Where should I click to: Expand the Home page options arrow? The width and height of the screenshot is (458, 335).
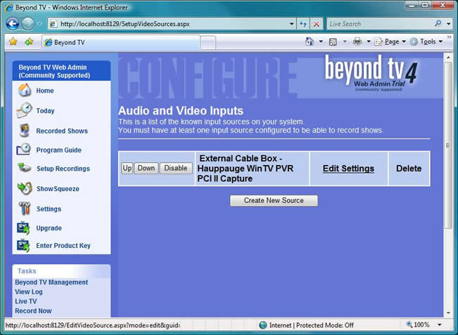click(x=321, y=41)
